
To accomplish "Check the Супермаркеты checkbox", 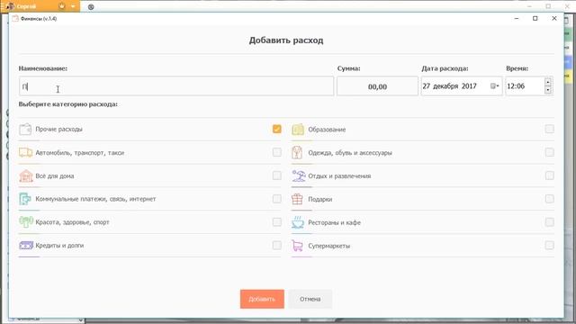I will coord(550,245).
